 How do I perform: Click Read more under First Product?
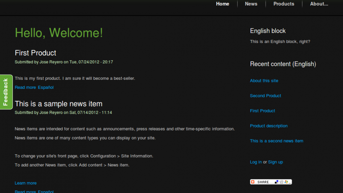click(25, 87)
